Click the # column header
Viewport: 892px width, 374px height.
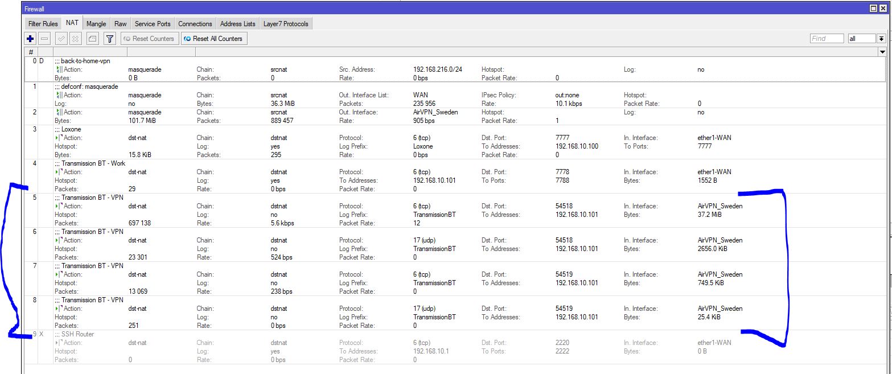(x=31, y=52)
